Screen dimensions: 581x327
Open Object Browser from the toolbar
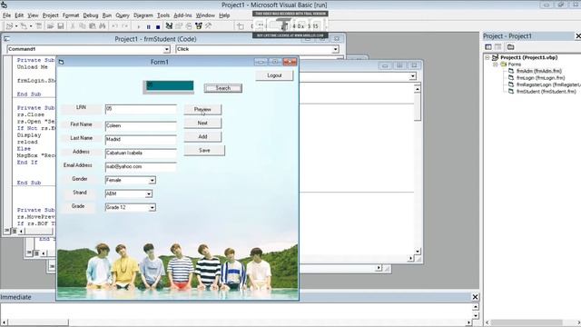tap(199, 26)
